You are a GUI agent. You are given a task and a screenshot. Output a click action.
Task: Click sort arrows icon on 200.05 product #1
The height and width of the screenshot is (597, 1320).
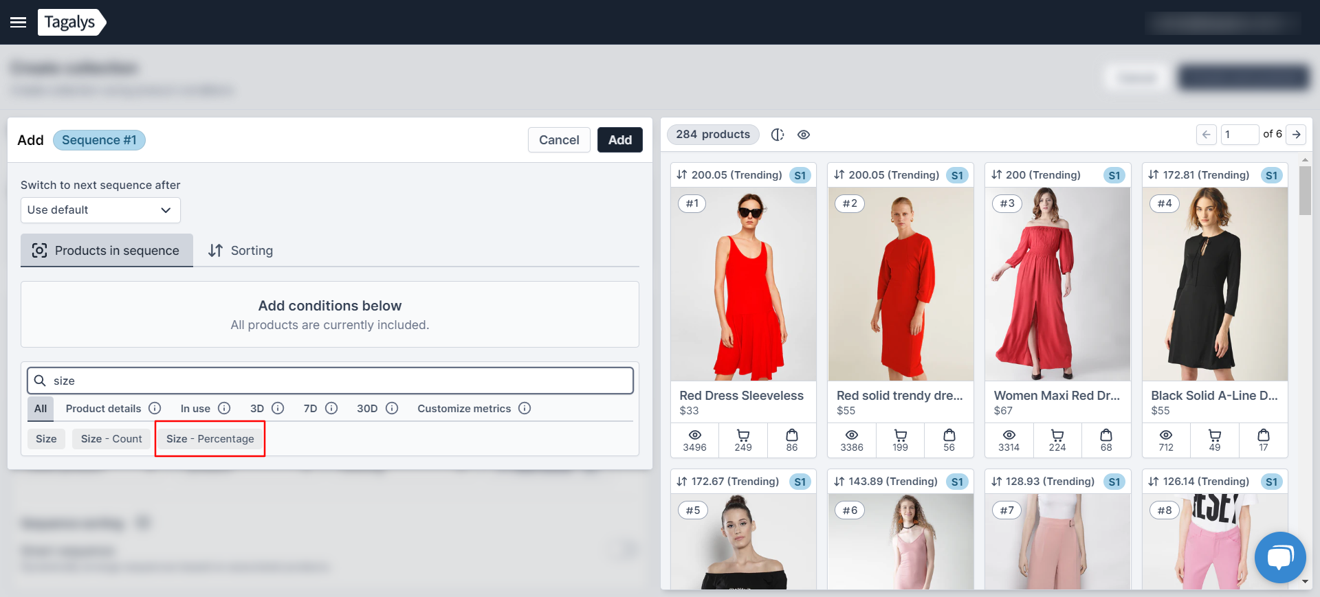682,174
